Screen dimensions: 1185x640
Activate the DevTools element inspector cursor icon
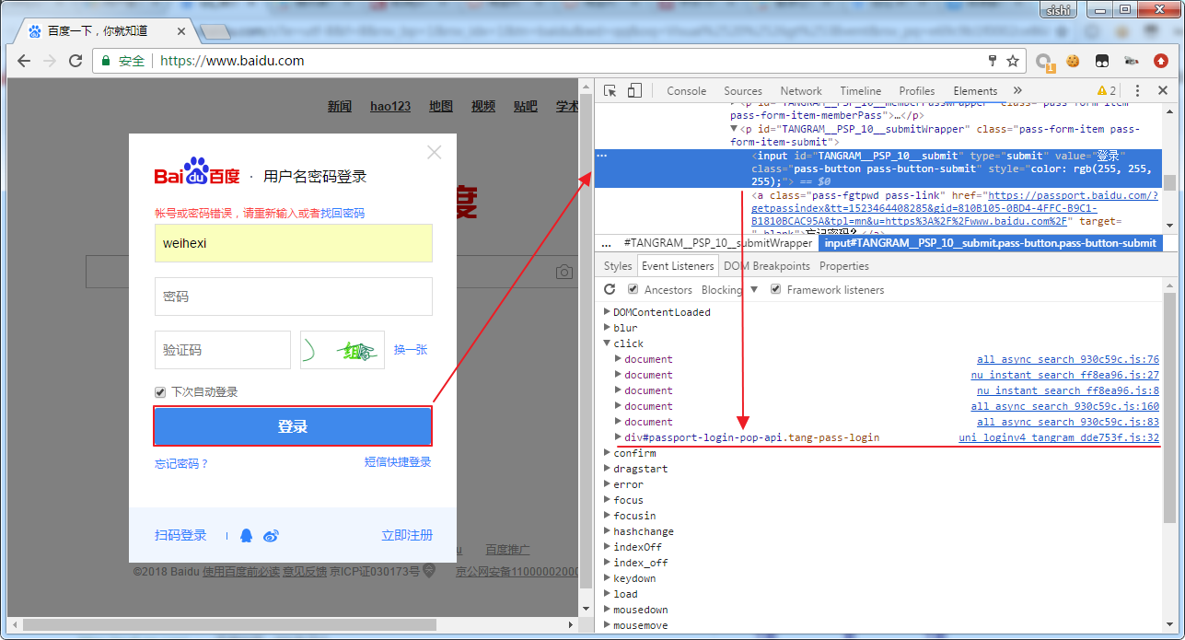pos(610,90)
